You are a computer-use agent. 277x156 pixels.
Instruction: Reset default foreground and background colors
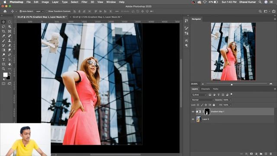coord(4,79)
